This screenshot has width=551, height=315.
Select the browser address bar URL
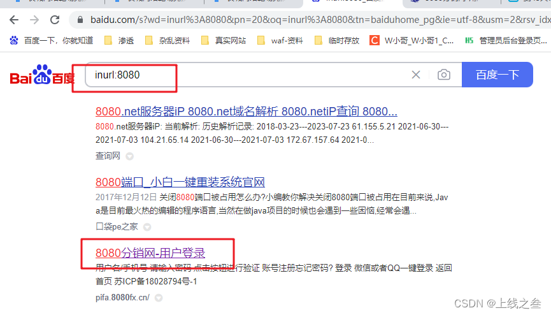(x=320, y=20)
